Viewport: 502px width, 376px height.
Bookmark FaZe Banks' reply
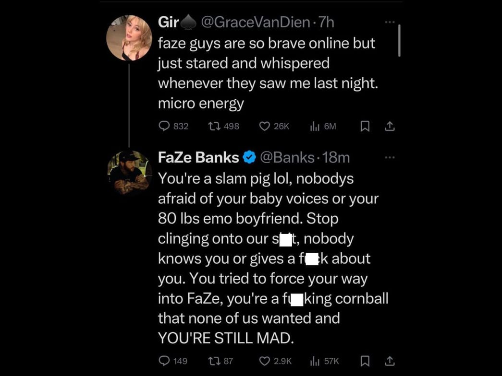pos(365,361)
